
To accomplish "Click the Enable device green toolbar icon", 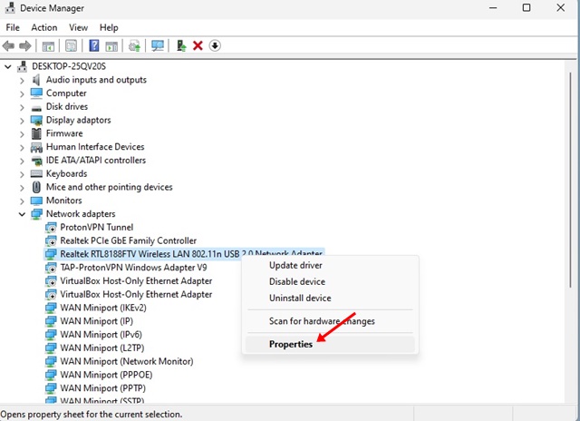I will click(x=181, y=46).
